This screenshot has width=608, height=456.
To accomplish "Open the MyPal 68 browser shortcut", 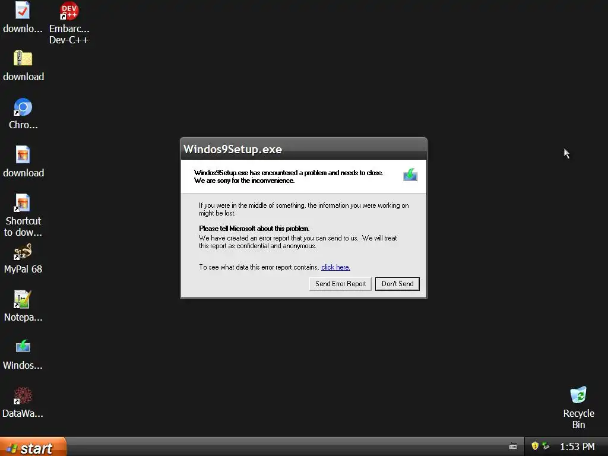I will point(23,251).
